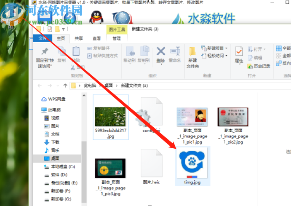Switch to the View tab
Image resolution: width=291 pixels, height=206 pixels.
[97, 38]
